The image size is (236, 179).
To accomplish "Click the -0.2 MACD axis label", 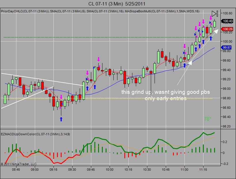I will click(225, 164).
